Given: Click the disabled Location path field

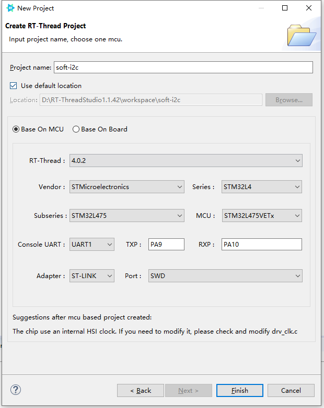Looking at the screenshot, I should coord(151,100).
